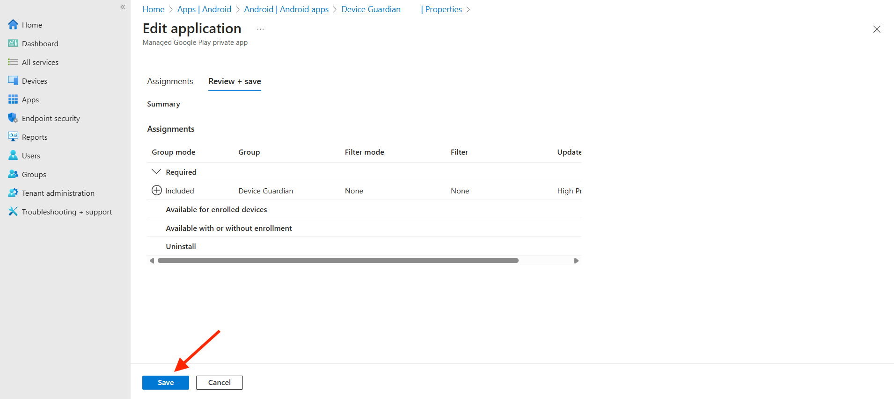The height and width of the screenshot is (399, 894).
Task: Click the horizontal scrollbar thumb
Action: point(338,261)
